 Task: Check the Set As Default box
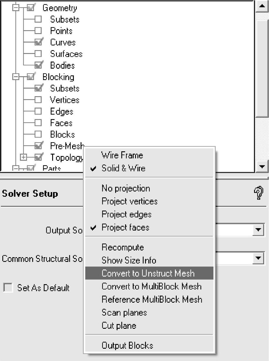coord(8,288)
